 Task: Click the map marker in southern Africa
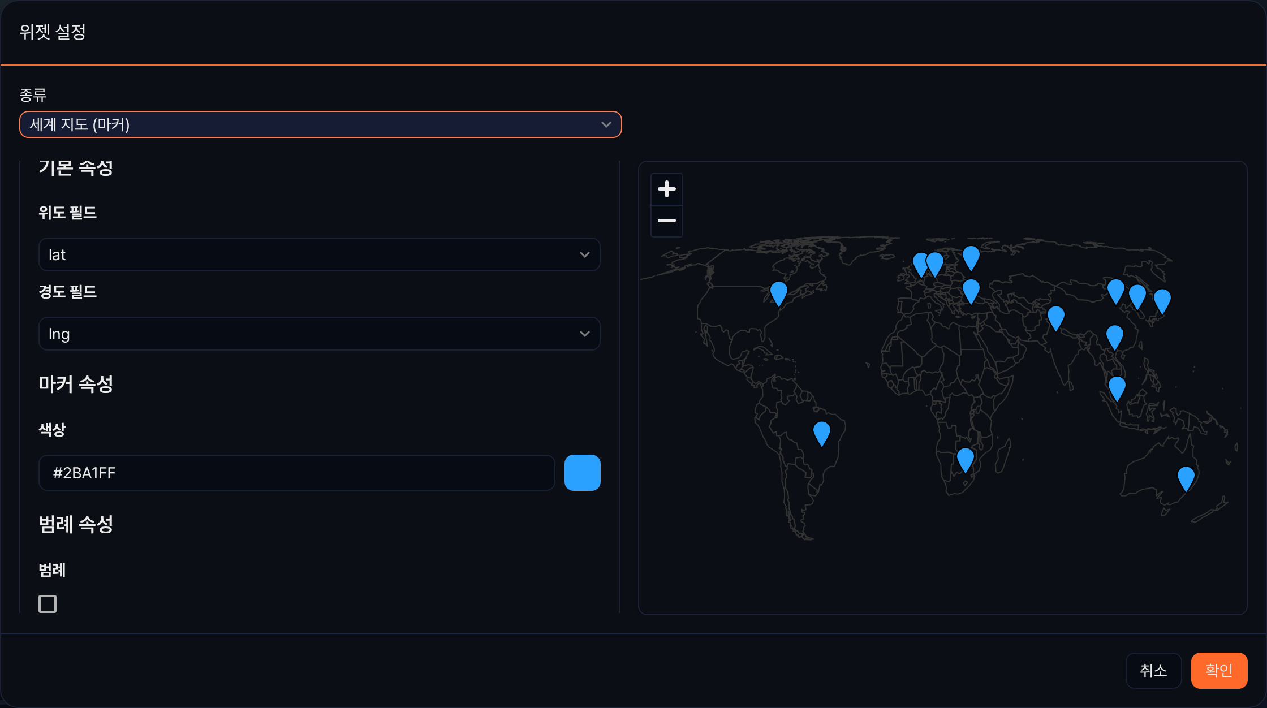coord(966,460)
